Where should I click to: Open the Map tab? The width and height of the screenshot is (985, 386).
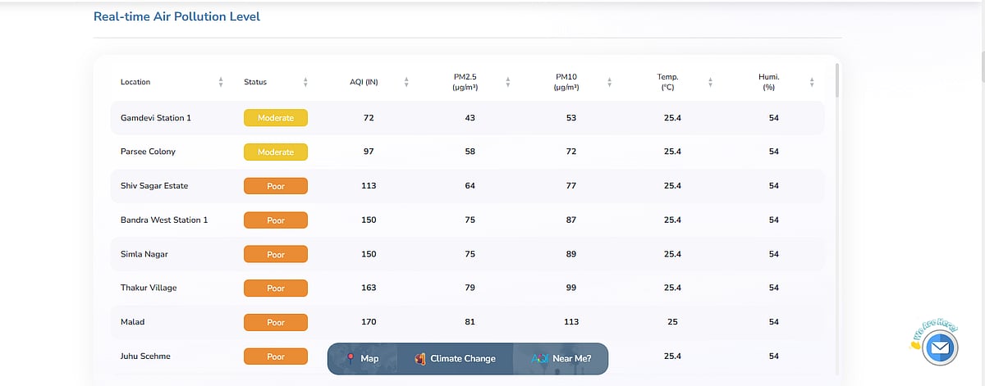point(362,358)
